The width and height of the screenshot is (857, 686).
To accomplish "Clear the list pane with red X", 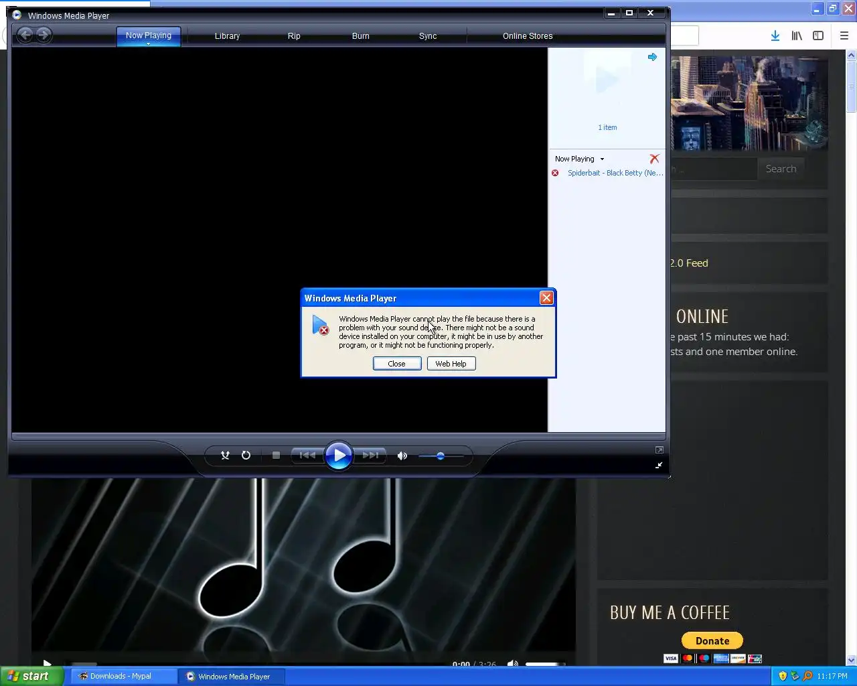I will [x=654, y=159].
